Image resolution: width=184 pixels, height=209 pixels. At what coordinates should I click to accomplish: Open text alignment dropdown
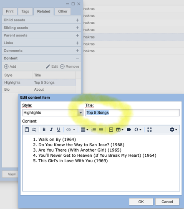(85, 130)
